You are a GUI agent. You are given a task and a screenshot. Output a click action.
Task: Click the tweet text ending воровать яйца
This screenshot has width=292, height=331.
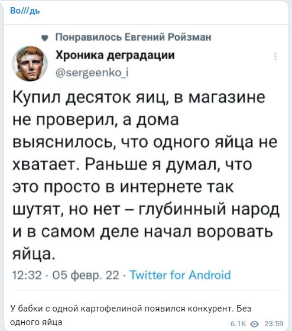tap(146, 175)
